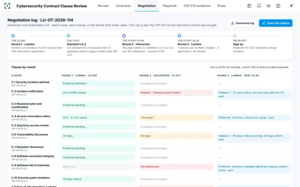Click clause C.4 Access revocation notice
Screen dimensions: 300x187
31,116
